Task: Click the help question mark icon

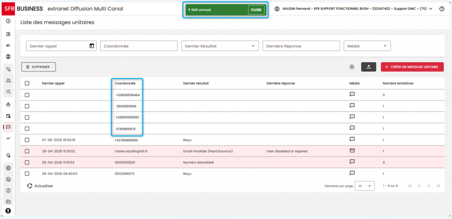Action: [x=441, y=9]
